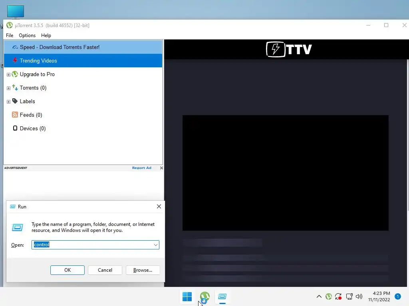This screenshot has height=306, width=409.
Task: Click the TTV panel vertical scrollbar
Action: pos(408,135)
